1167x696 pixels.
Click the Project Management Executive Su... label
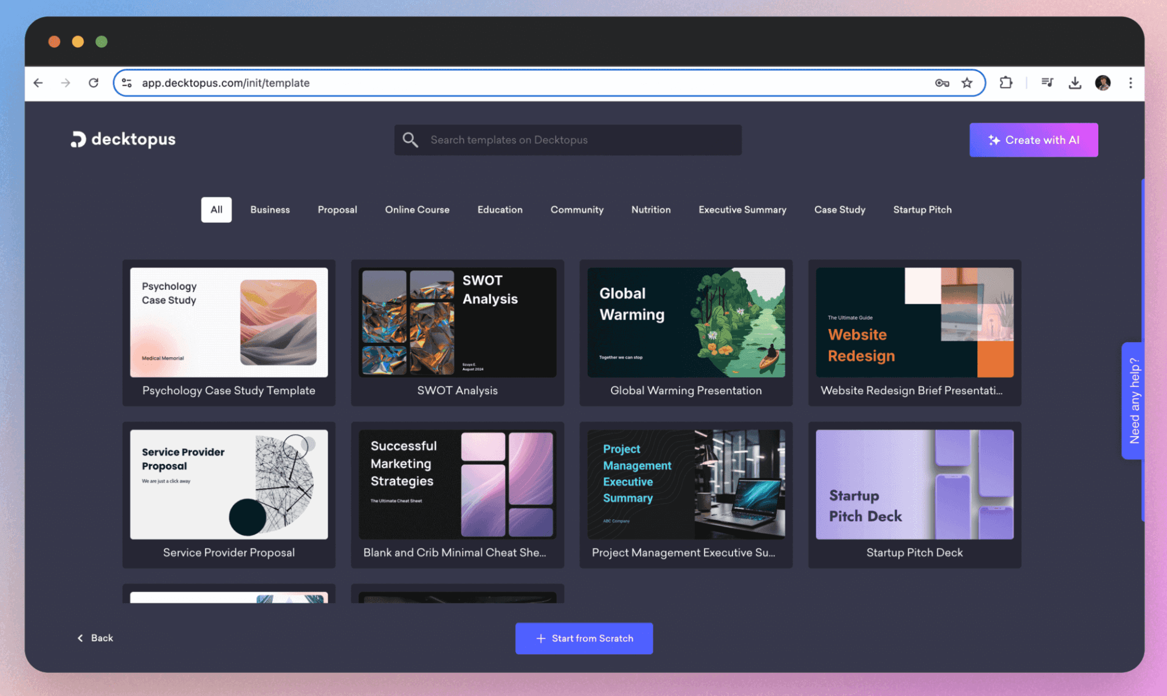683,553
